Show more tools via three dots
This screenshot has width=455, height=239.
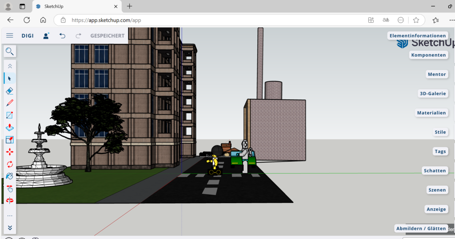click(9, 216)
